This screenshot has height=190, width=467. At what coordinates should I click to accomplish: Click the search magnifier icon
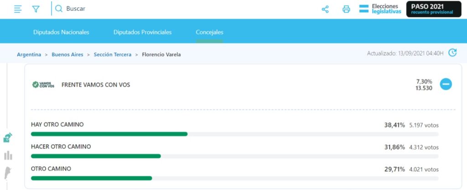pos(59,9)
